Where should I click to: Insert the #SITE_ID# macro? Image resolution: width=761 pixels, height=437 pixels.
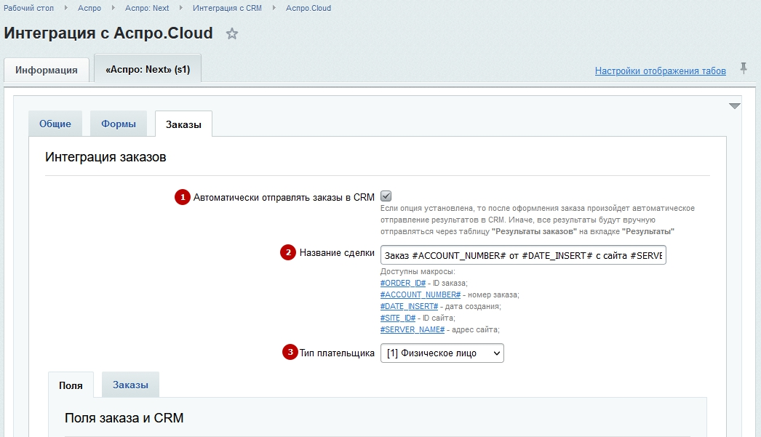point(398,318)
